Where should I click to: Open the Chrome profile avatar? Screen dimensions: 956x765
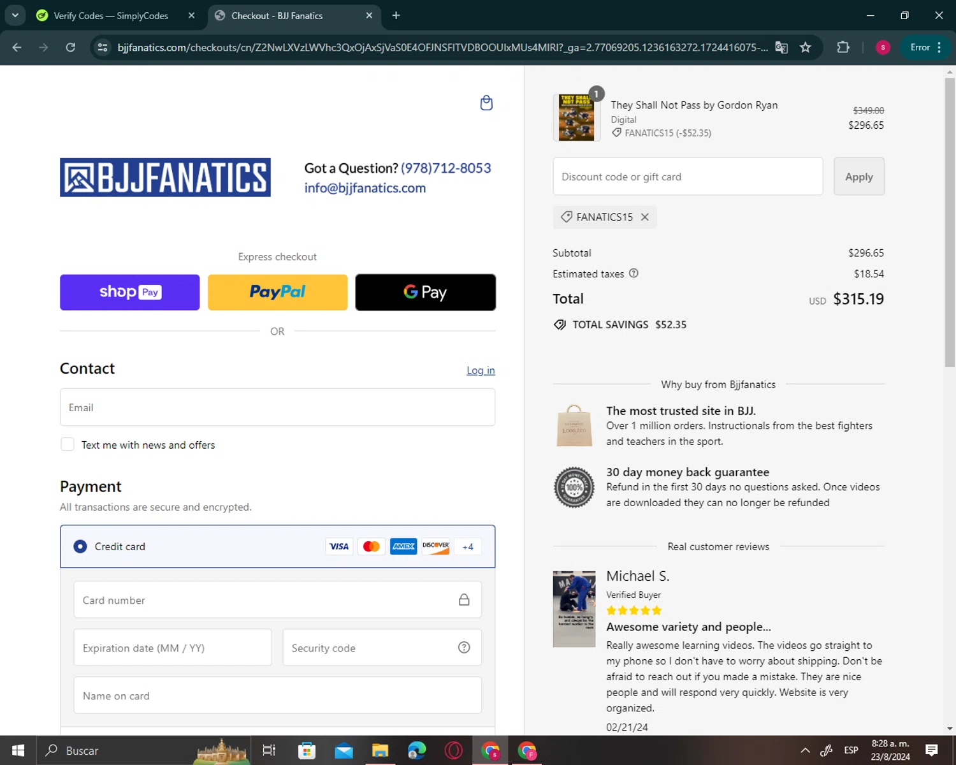pyautogui.click(x=883, y=47)
